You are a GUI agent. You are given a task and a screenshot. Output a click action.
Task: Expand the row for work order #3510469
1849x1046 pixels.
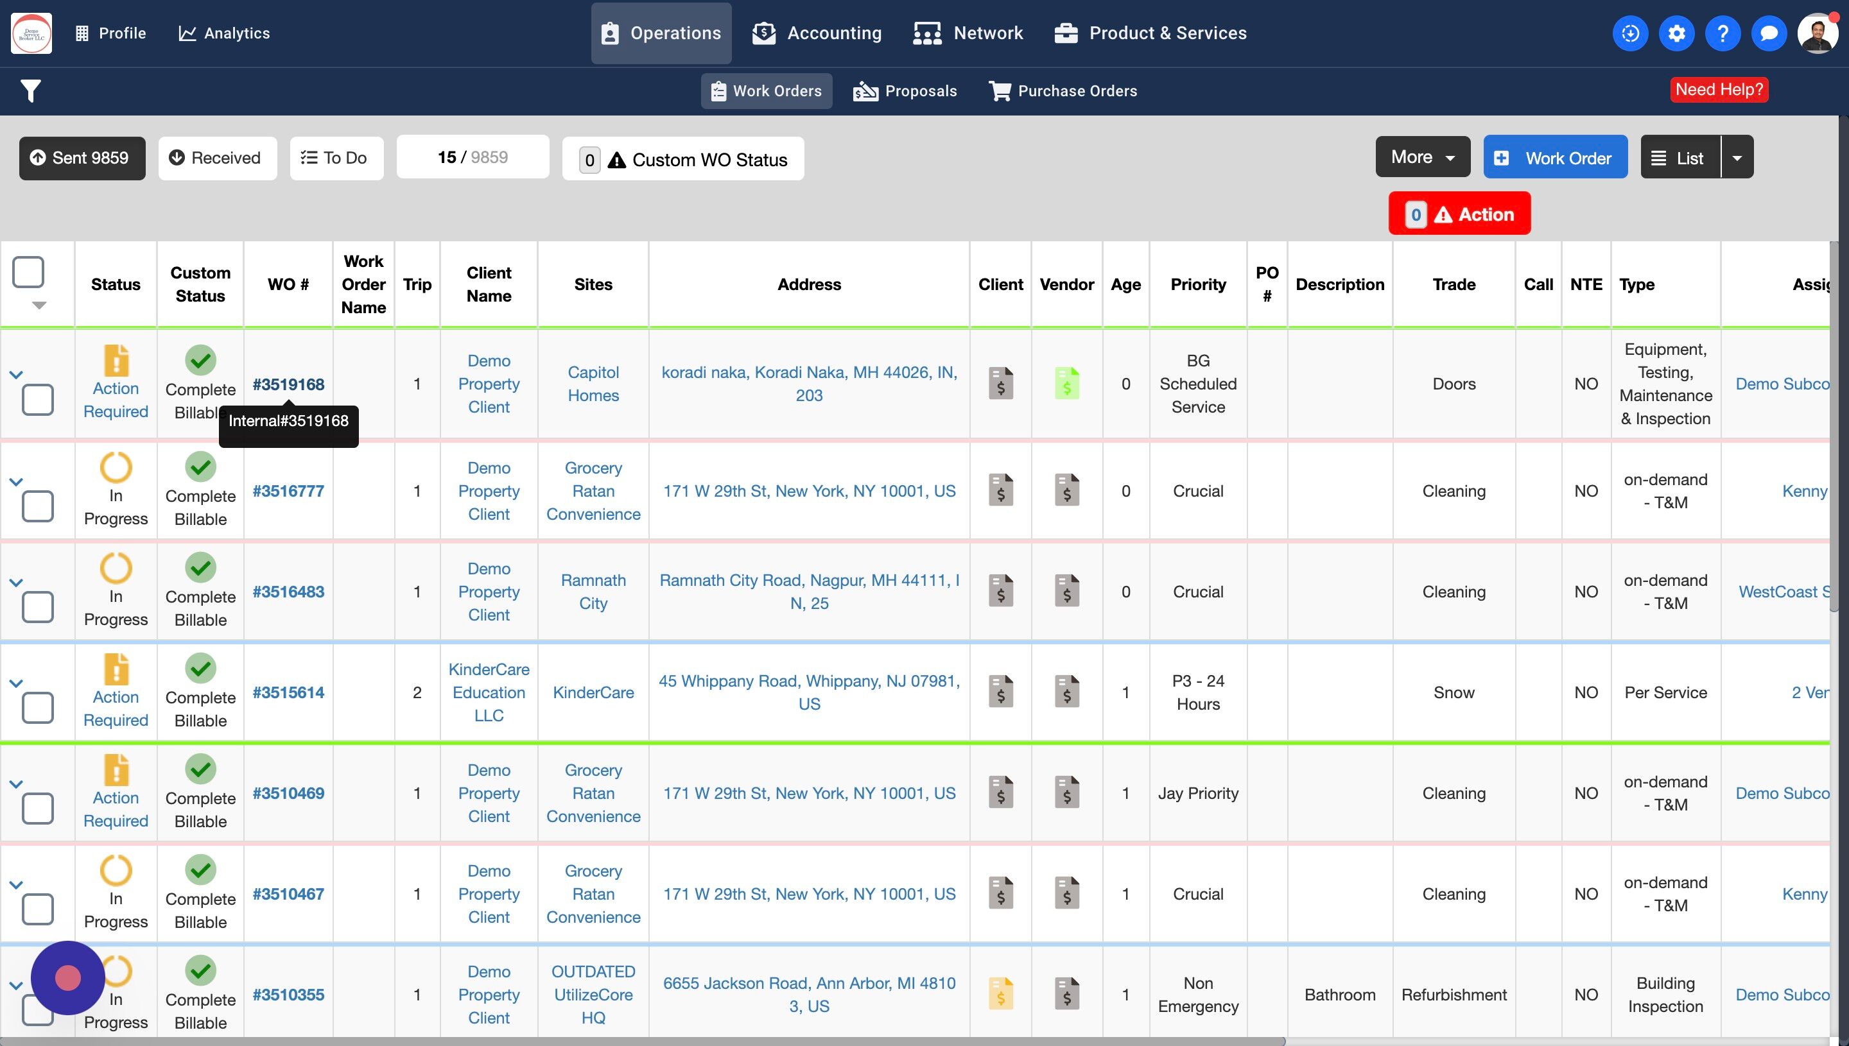pyautogui.click(x=16, y=784)
